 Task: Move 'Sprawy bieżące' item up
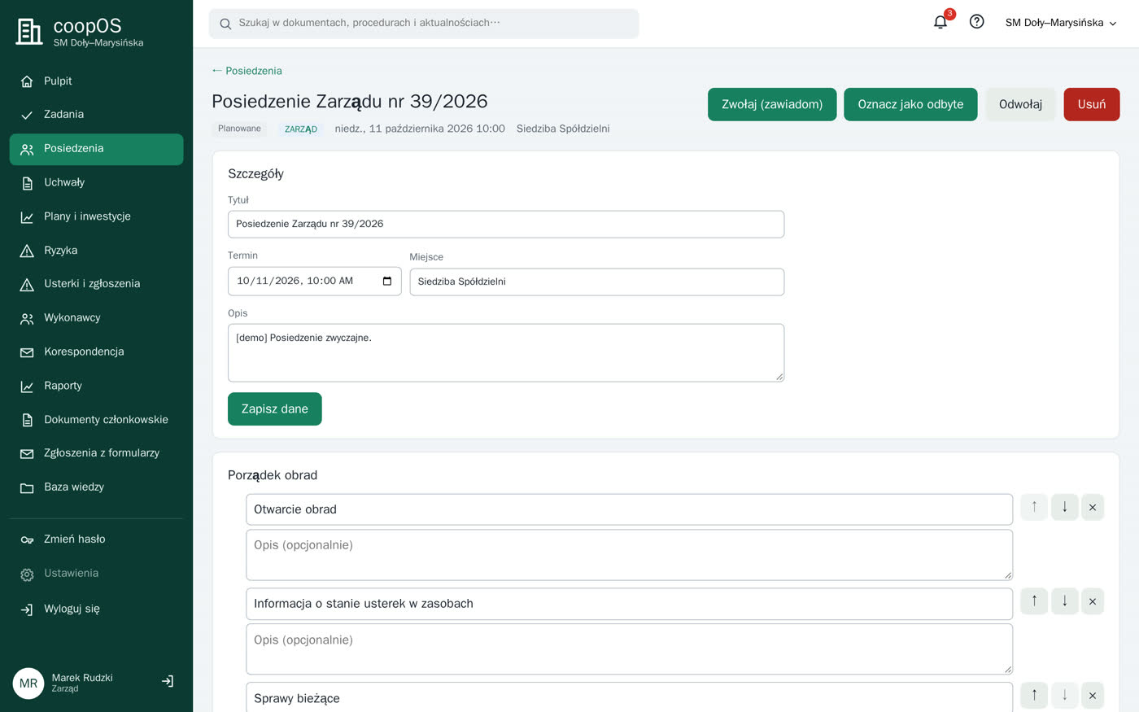[1034, 695]
